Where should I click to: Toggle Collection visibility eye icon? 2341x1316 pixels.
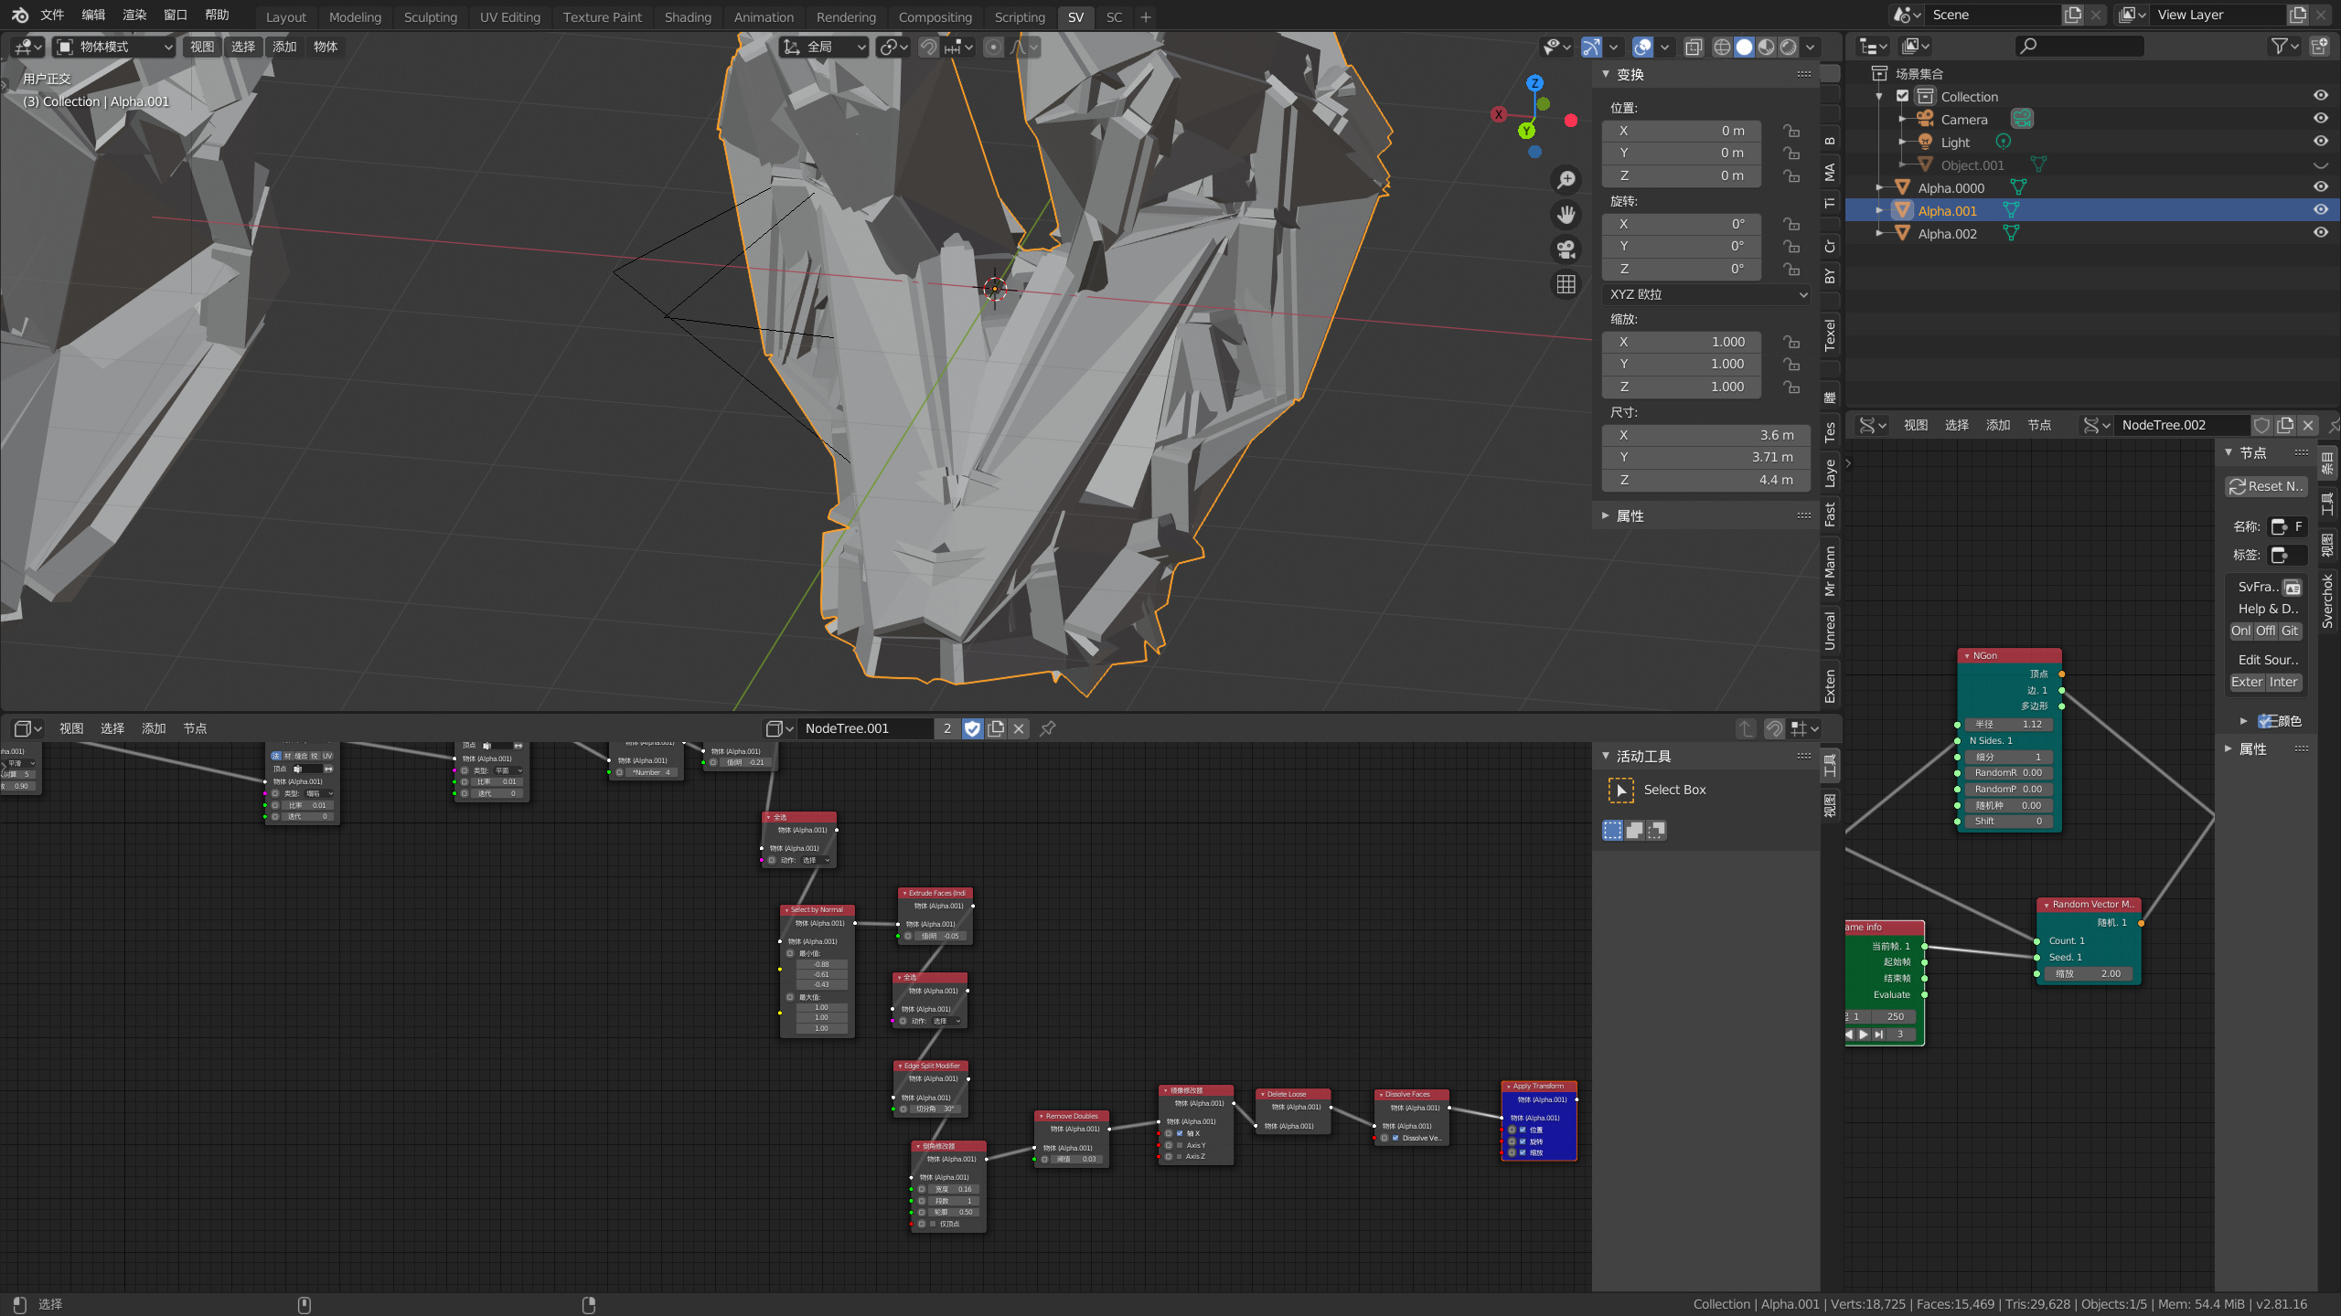click(x=2321, y=96)
